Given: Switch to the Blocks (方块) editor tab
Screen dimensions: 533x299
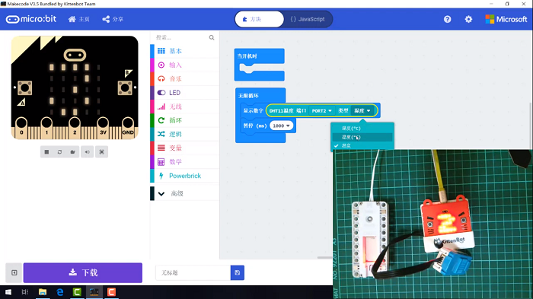Looking at the screenshot, I should coord(260,19).
